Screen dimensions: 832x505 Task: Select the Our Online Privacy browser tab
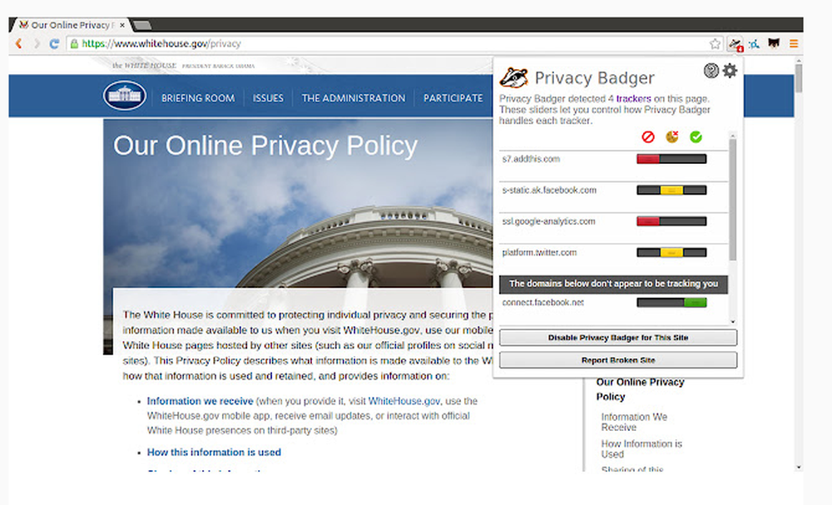[x=72, y=25]
